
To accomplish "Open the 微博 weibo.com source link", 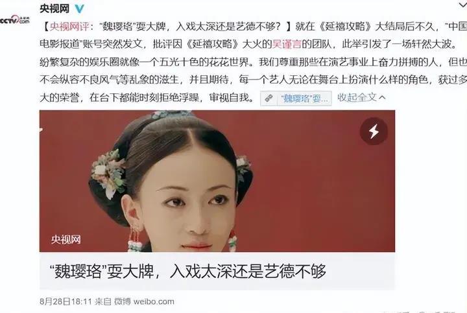I will (x=145, y=301).
